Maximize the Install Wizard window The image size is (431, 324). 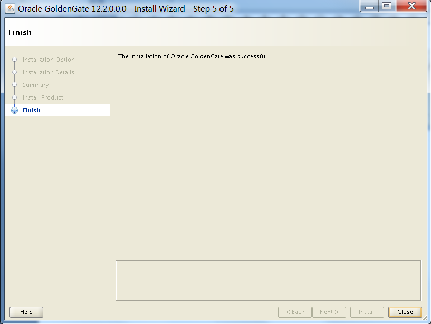tap(387, 6)
